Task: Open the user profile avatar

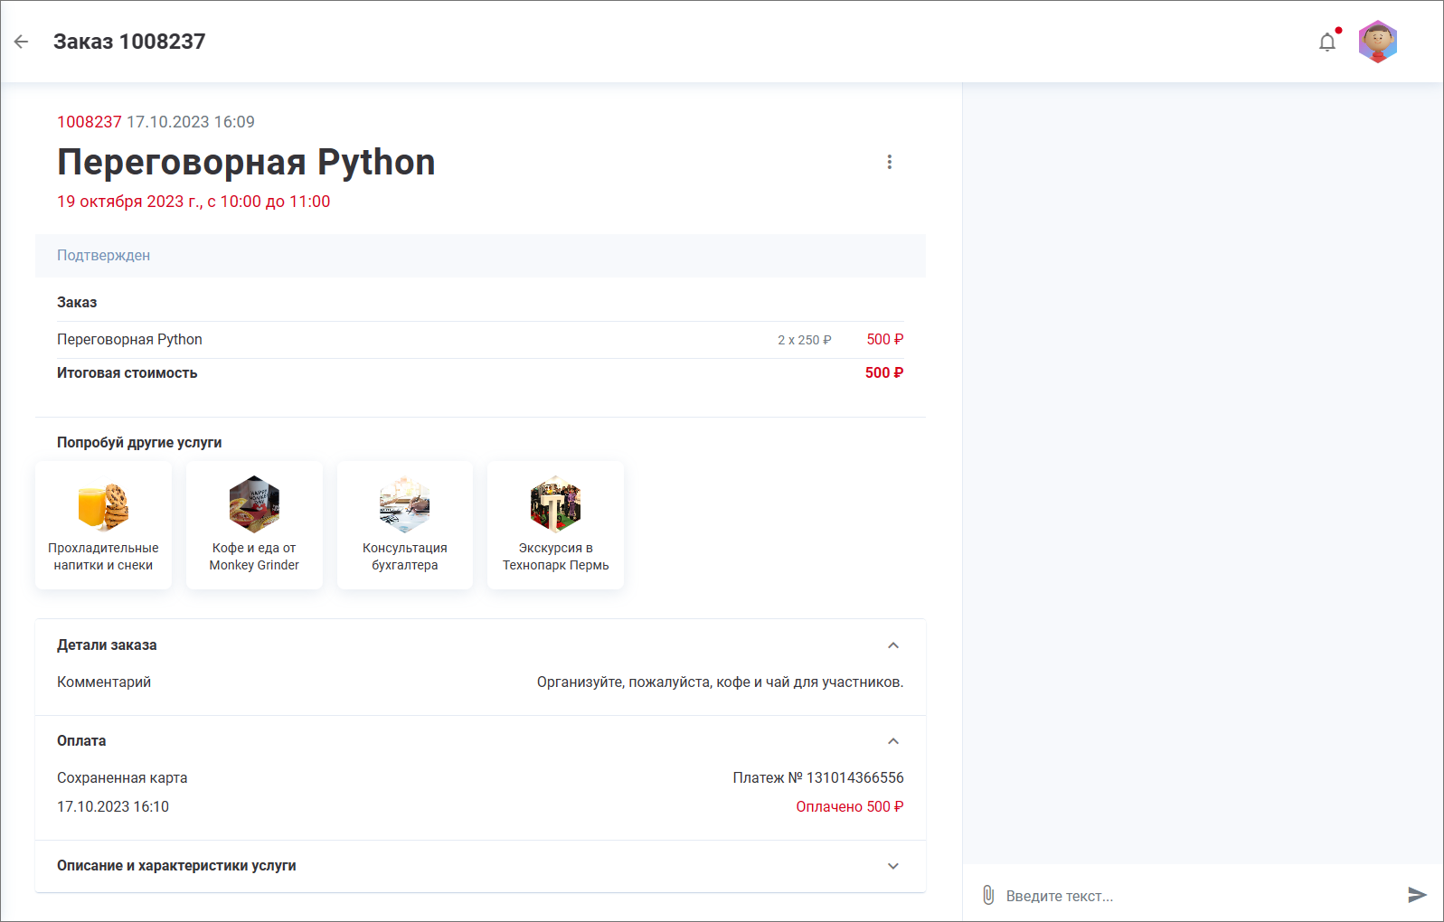Action: pyautogui.click(x=1377, y=42)
